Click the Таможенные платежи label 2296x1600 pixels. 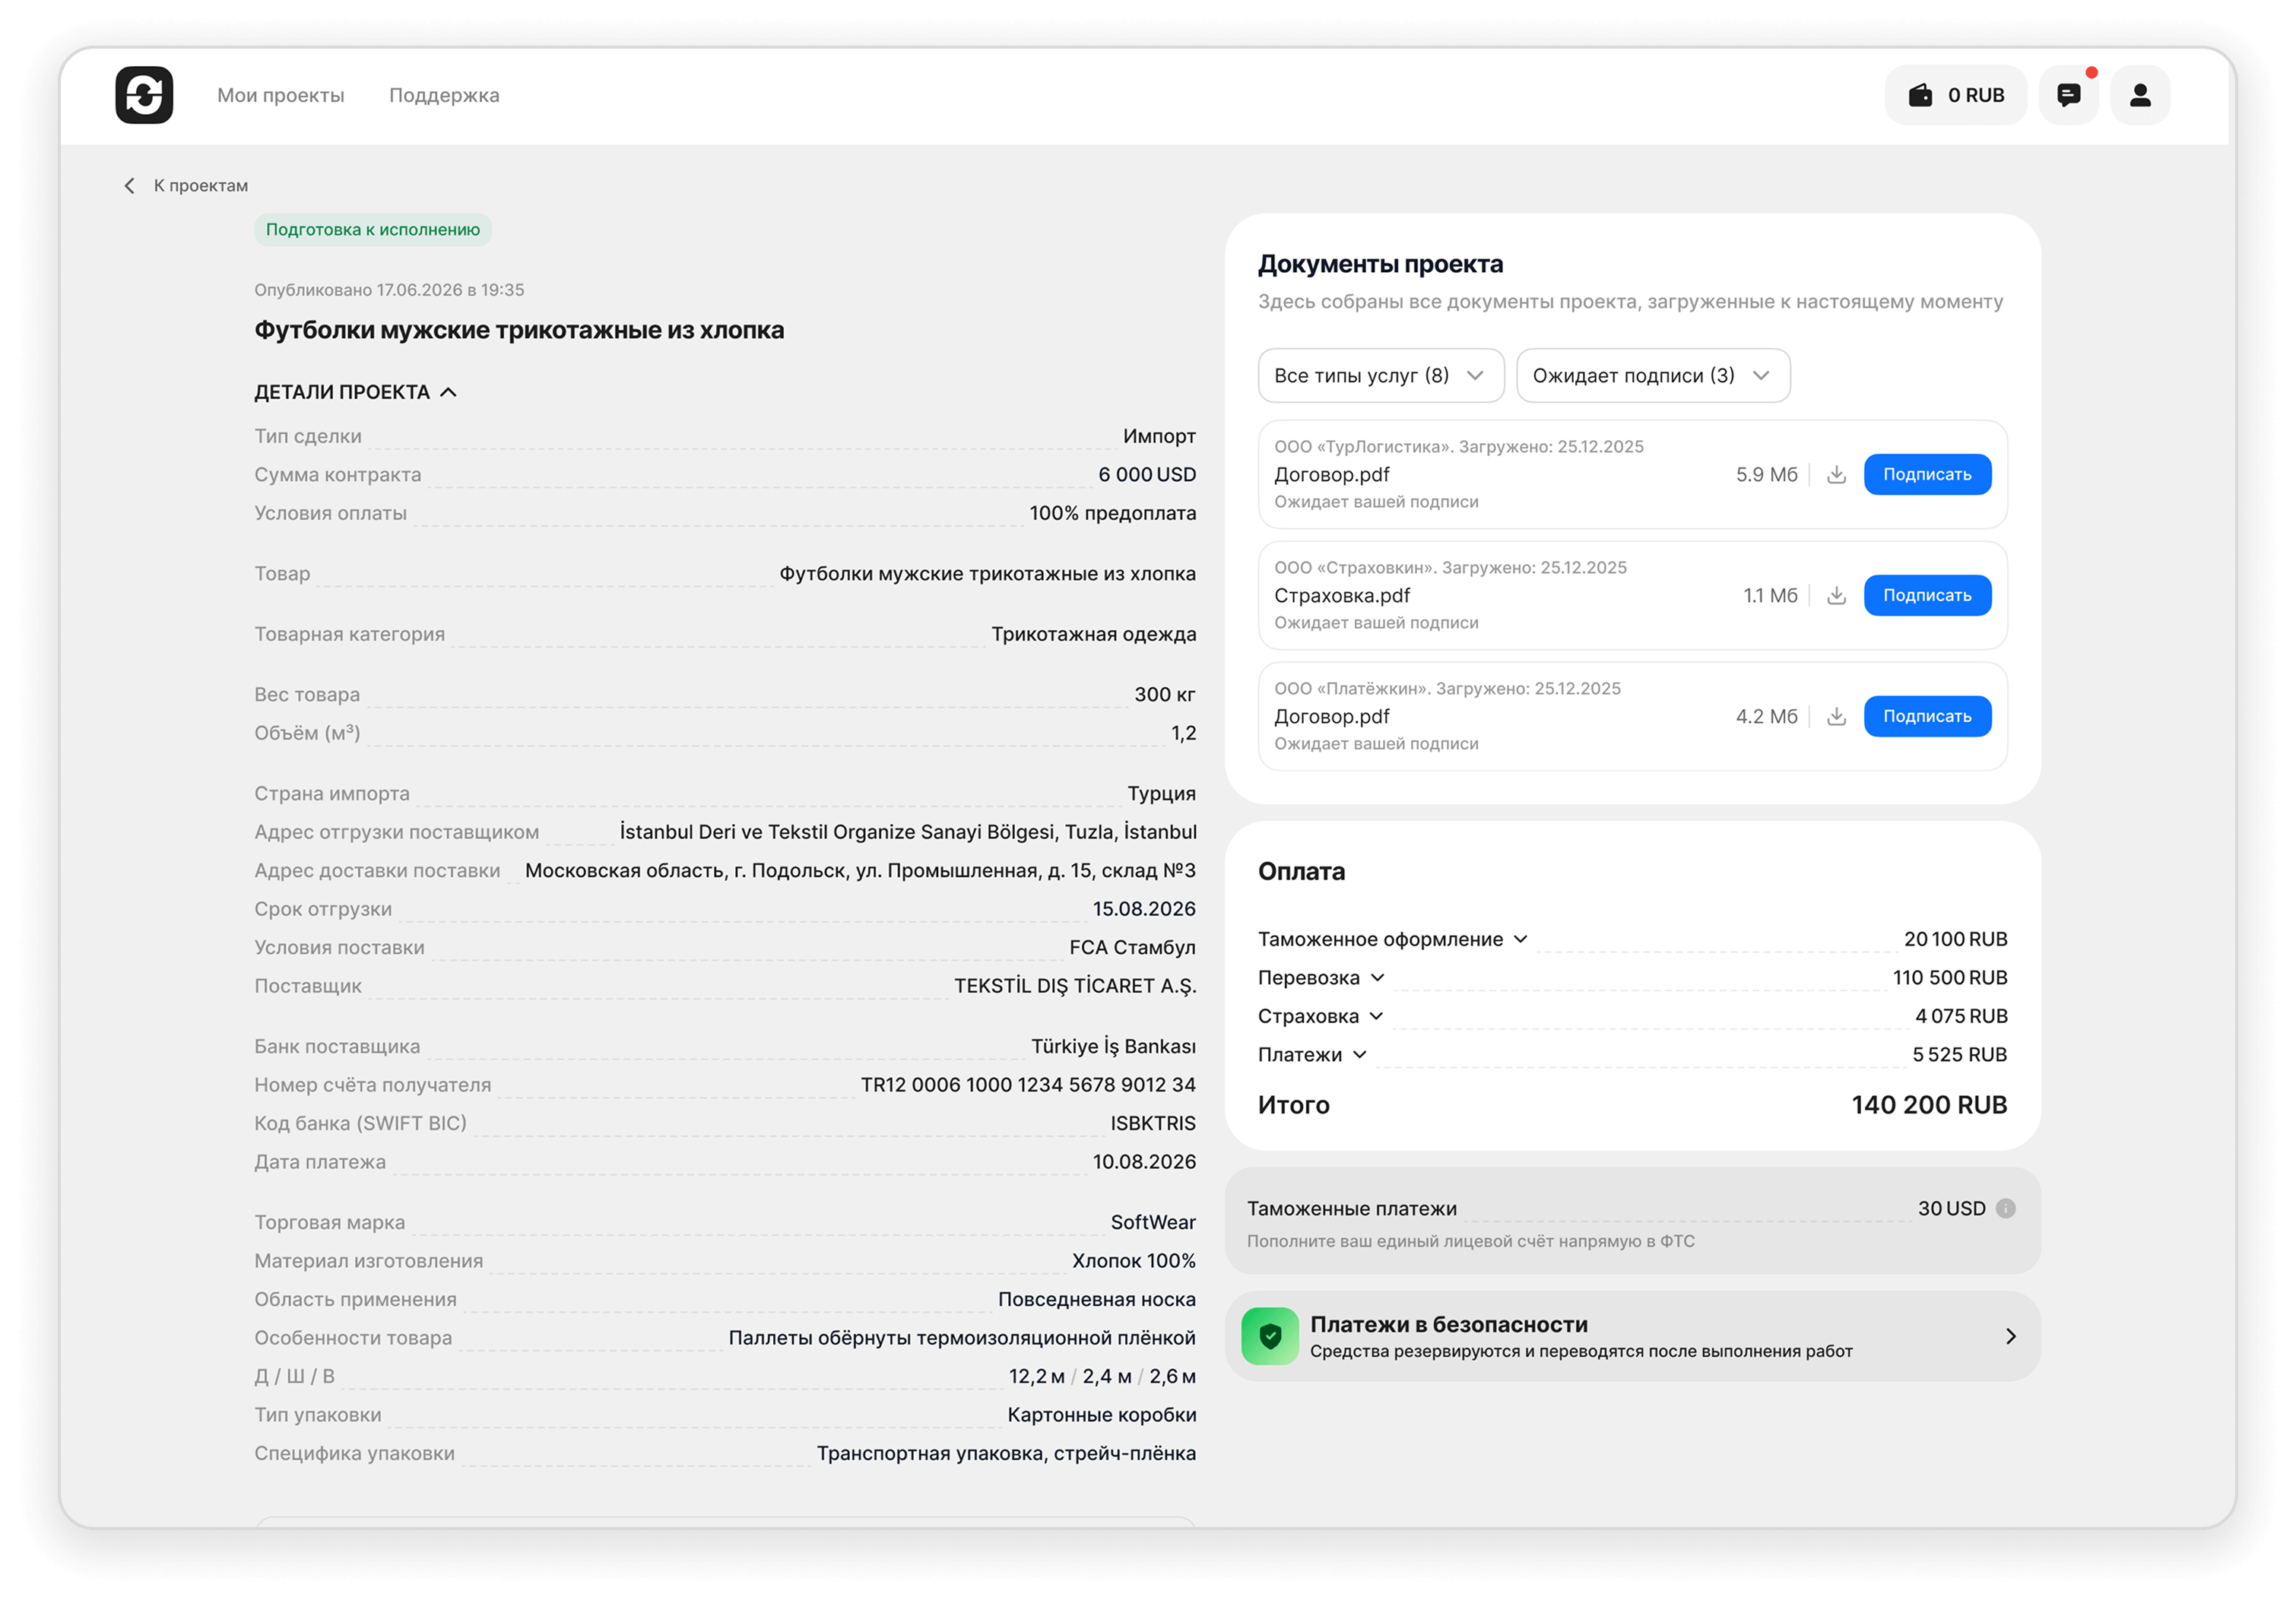click(1352, 1208)
